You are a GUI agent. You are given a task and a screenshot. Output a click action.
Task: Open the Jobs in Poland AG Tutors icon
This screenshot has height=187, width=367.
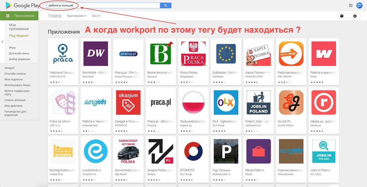coord(324,151)
